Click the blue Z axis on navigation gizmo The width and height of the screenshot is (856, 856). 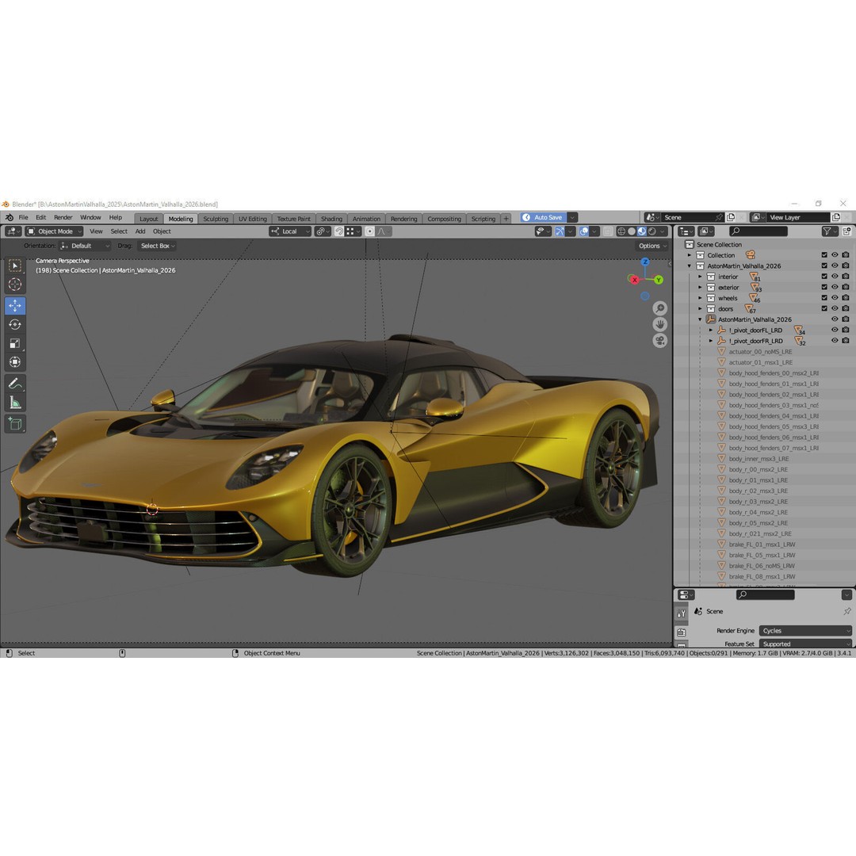click(x=644, y=262)
